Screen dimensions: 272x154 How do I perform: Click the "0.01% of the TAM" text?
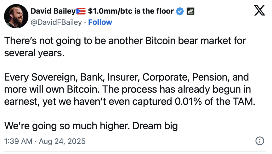coord(215,102)
